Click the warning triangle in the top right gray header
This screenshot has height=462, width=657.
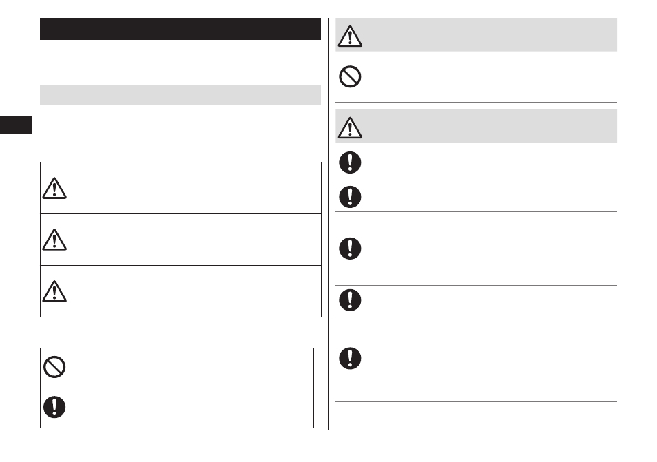click(x=350, y=36)
